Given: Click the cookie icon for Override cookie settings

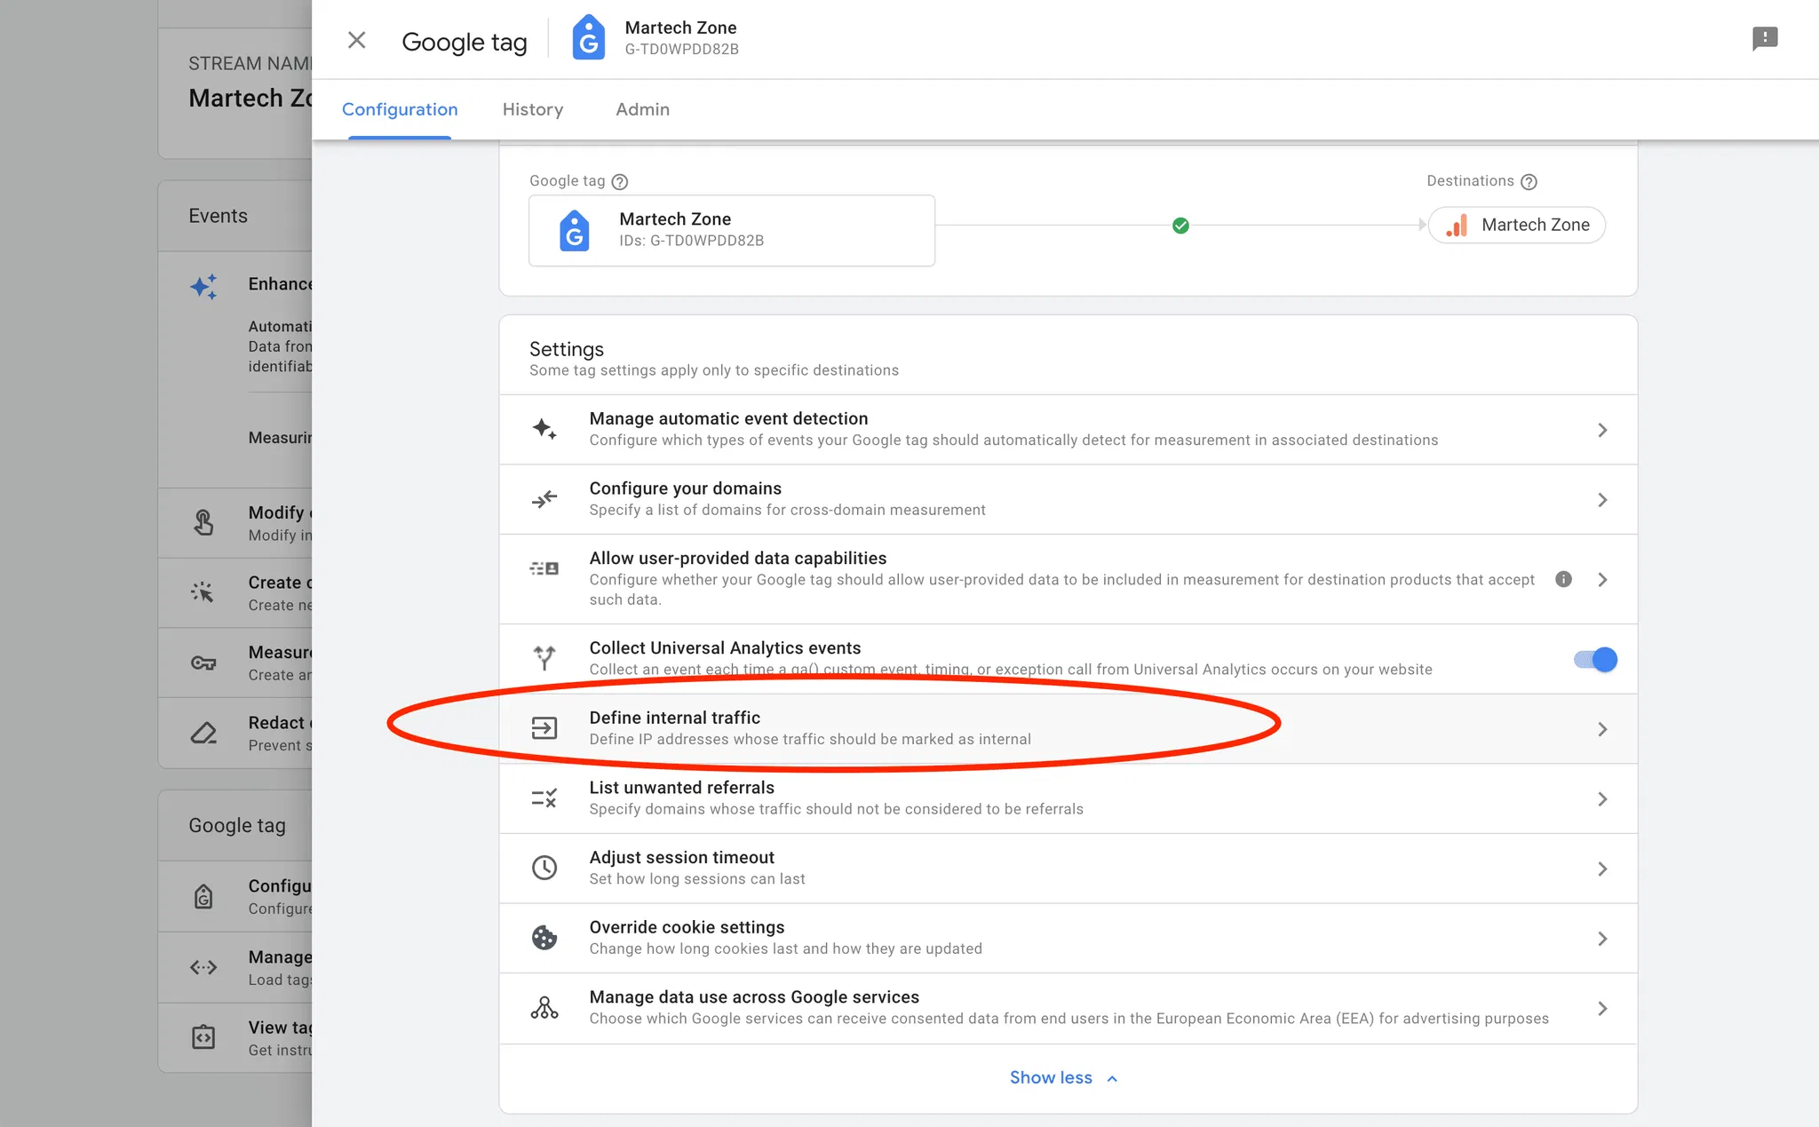Looking at the screenshot, I should (544, 938).
